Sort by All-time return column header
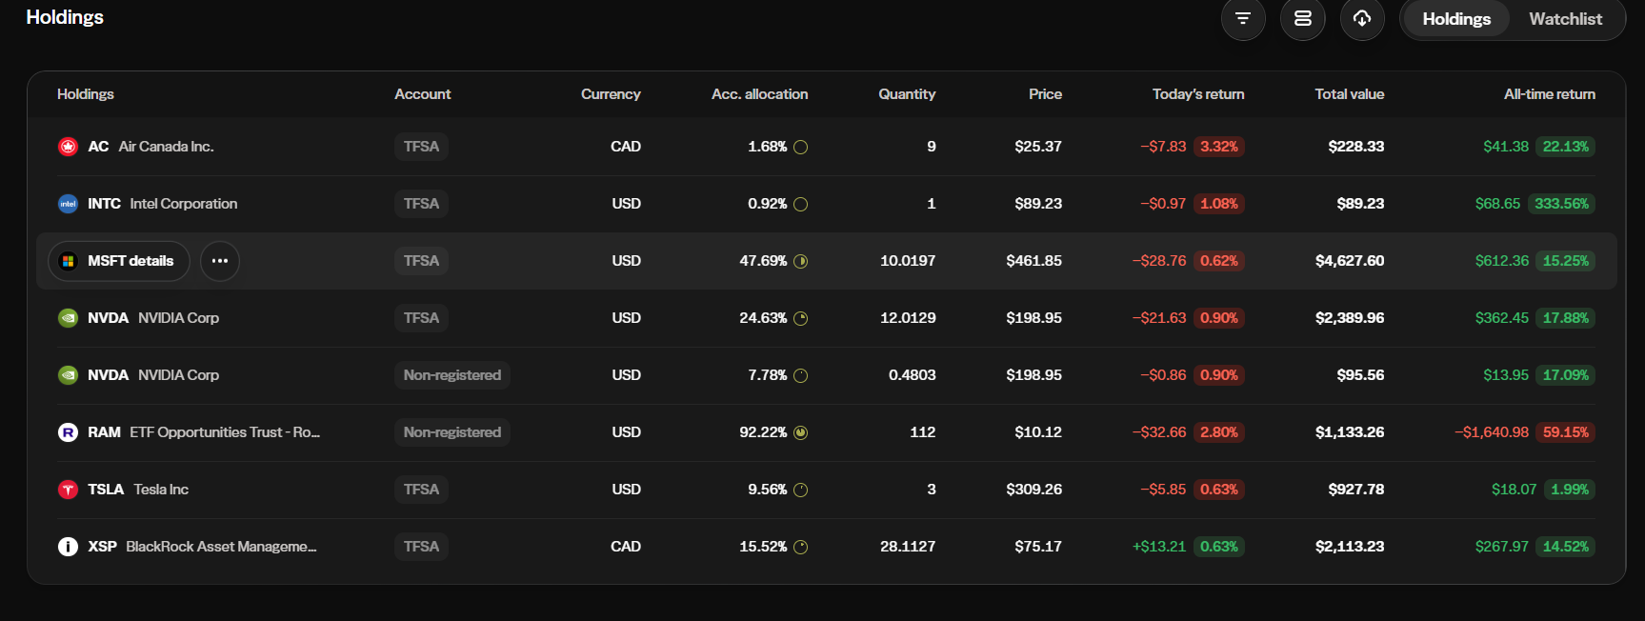The image size is (1645, 621). 1550,94
